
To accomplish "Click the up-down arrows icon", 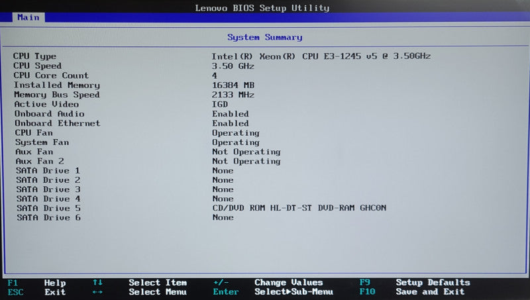I will [x=97, y=282].
